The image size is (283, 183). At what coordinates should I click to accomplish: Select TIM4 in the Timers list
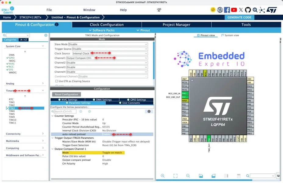pyautogui.click(x=12, y=111)
